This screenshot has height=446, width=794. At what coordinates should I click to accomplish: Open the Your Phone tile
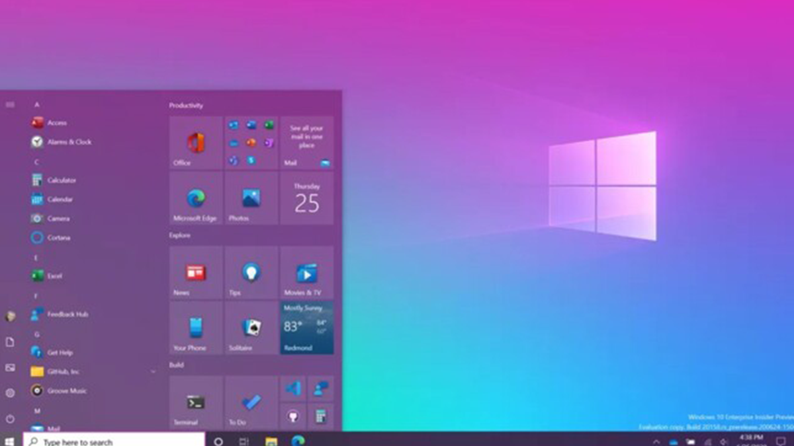[194, 328]
